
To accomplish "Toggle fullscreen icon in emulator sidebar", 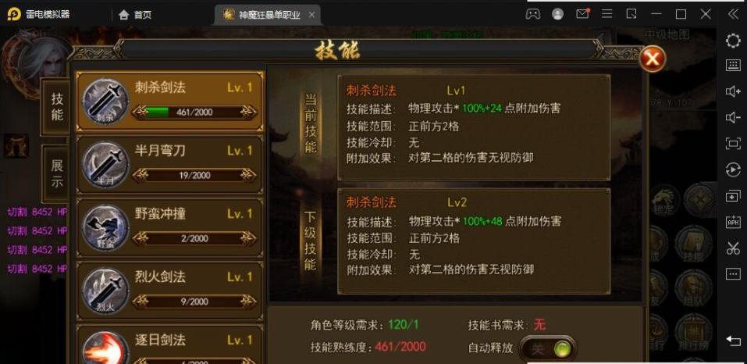I will click(x=733, y=144).
